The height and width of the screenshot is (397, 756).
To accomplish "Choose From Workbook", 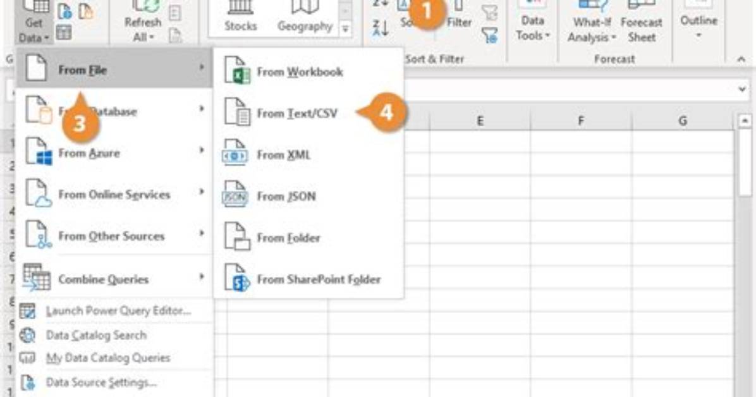I will tap(308, 71).
